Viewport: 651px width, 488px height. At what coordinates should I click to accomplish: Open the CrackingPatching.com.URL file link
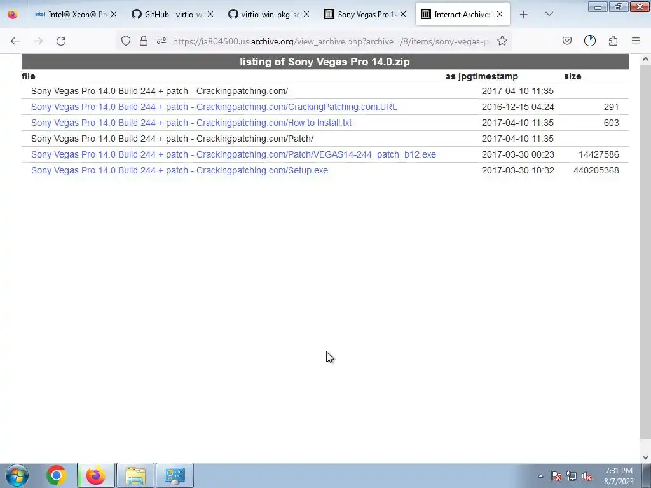214,107
